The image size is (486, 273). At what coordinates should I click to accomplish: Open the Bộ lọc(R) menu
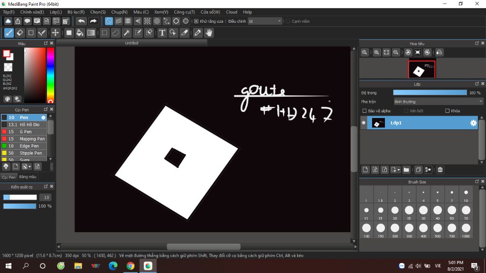(76, 12)
